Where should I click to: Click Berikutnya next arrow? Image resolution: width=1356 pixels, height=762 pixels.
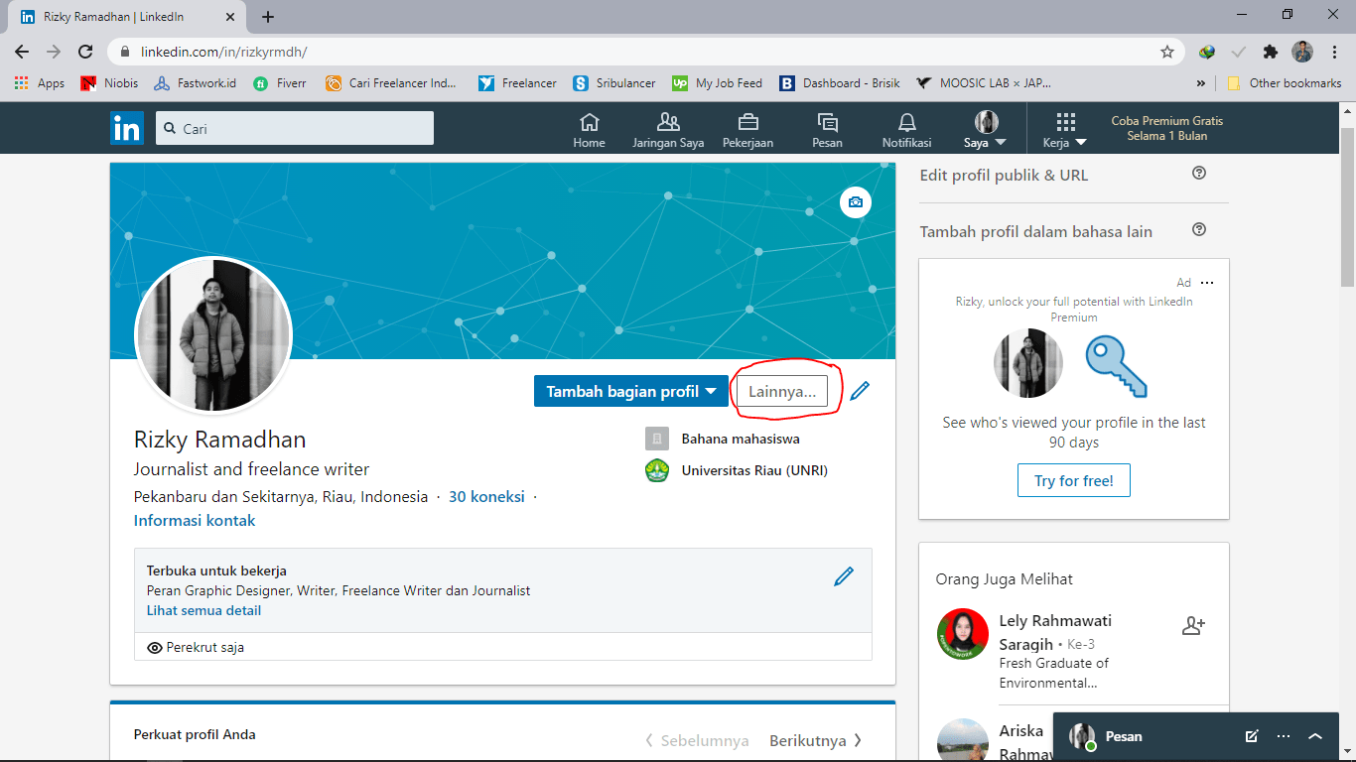click(x=816, y=740)
